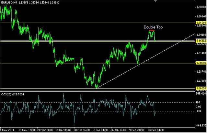Click the EURUSD,H4 chart title

(x=9, y=3)
